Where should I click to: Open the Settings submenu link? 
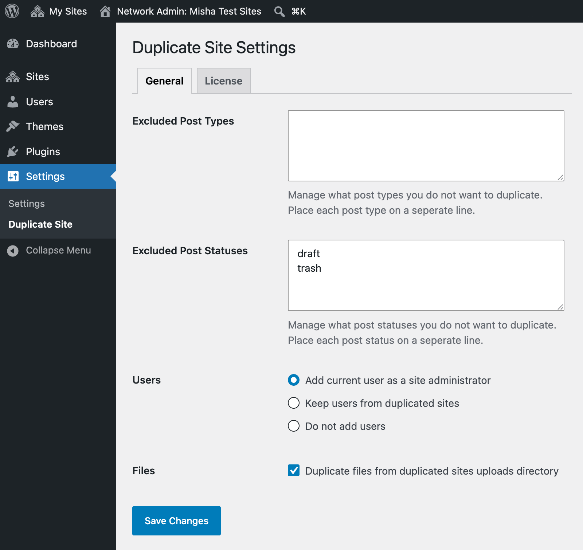click(x=27, y=204)
